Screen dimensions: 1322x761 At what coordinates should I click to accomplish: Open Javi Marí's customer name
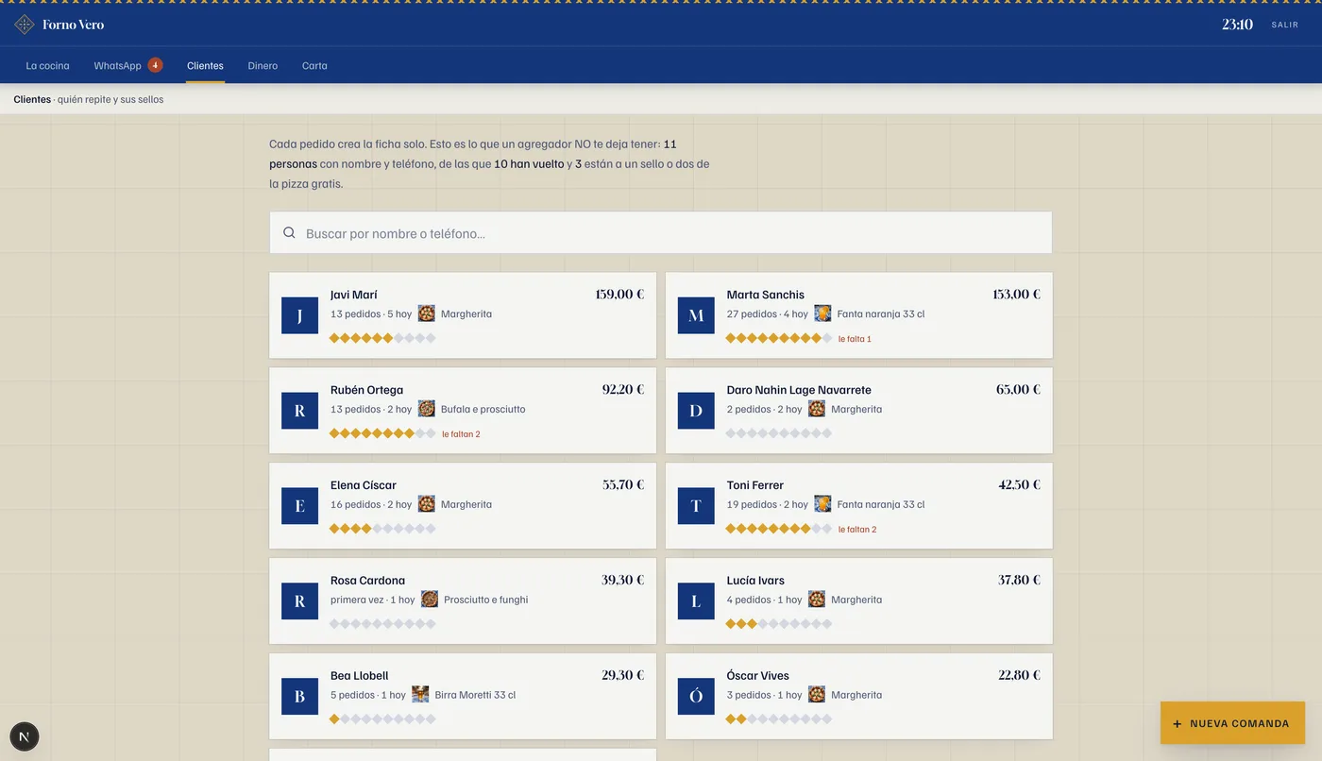(354, 295)
